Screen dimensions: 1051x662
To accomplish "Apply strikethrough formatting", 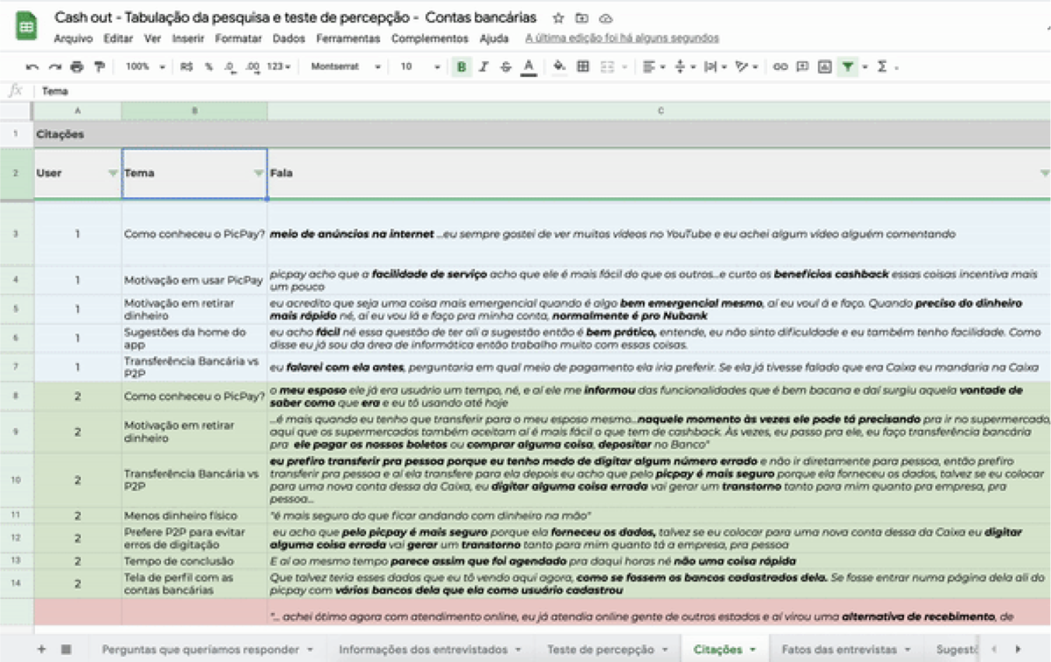I will tap(505, 67).
